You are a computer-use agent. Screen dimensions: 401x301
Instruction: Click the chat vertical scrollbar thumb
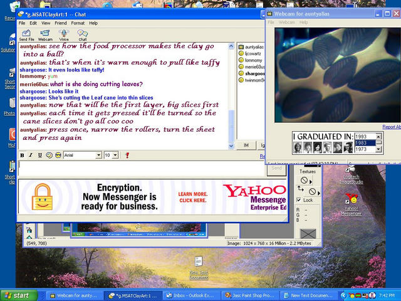click(231, 126)
